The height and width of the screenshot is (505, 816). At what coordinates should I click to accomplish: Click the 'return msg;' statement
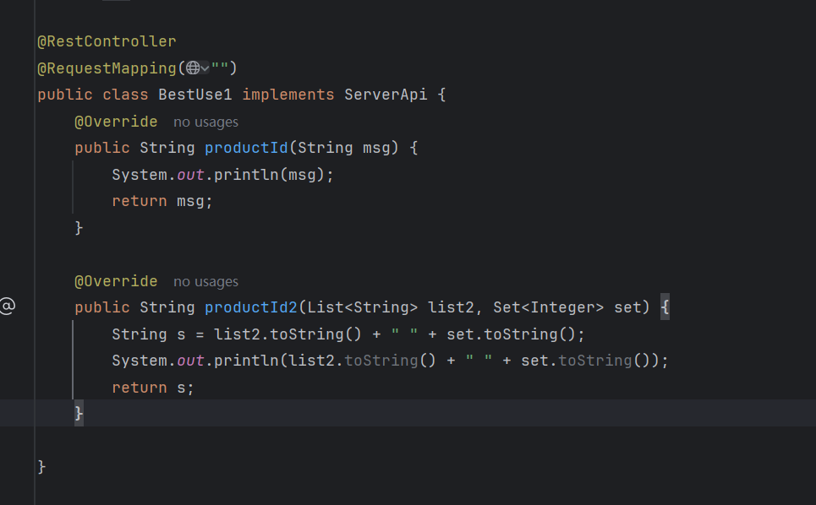162,201
